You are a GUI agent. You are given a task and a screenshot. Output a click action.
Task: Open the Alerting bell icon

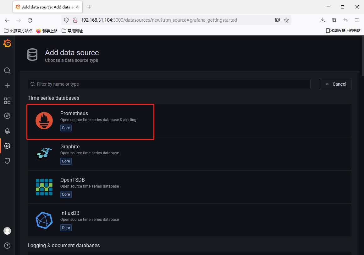(7, 131)
